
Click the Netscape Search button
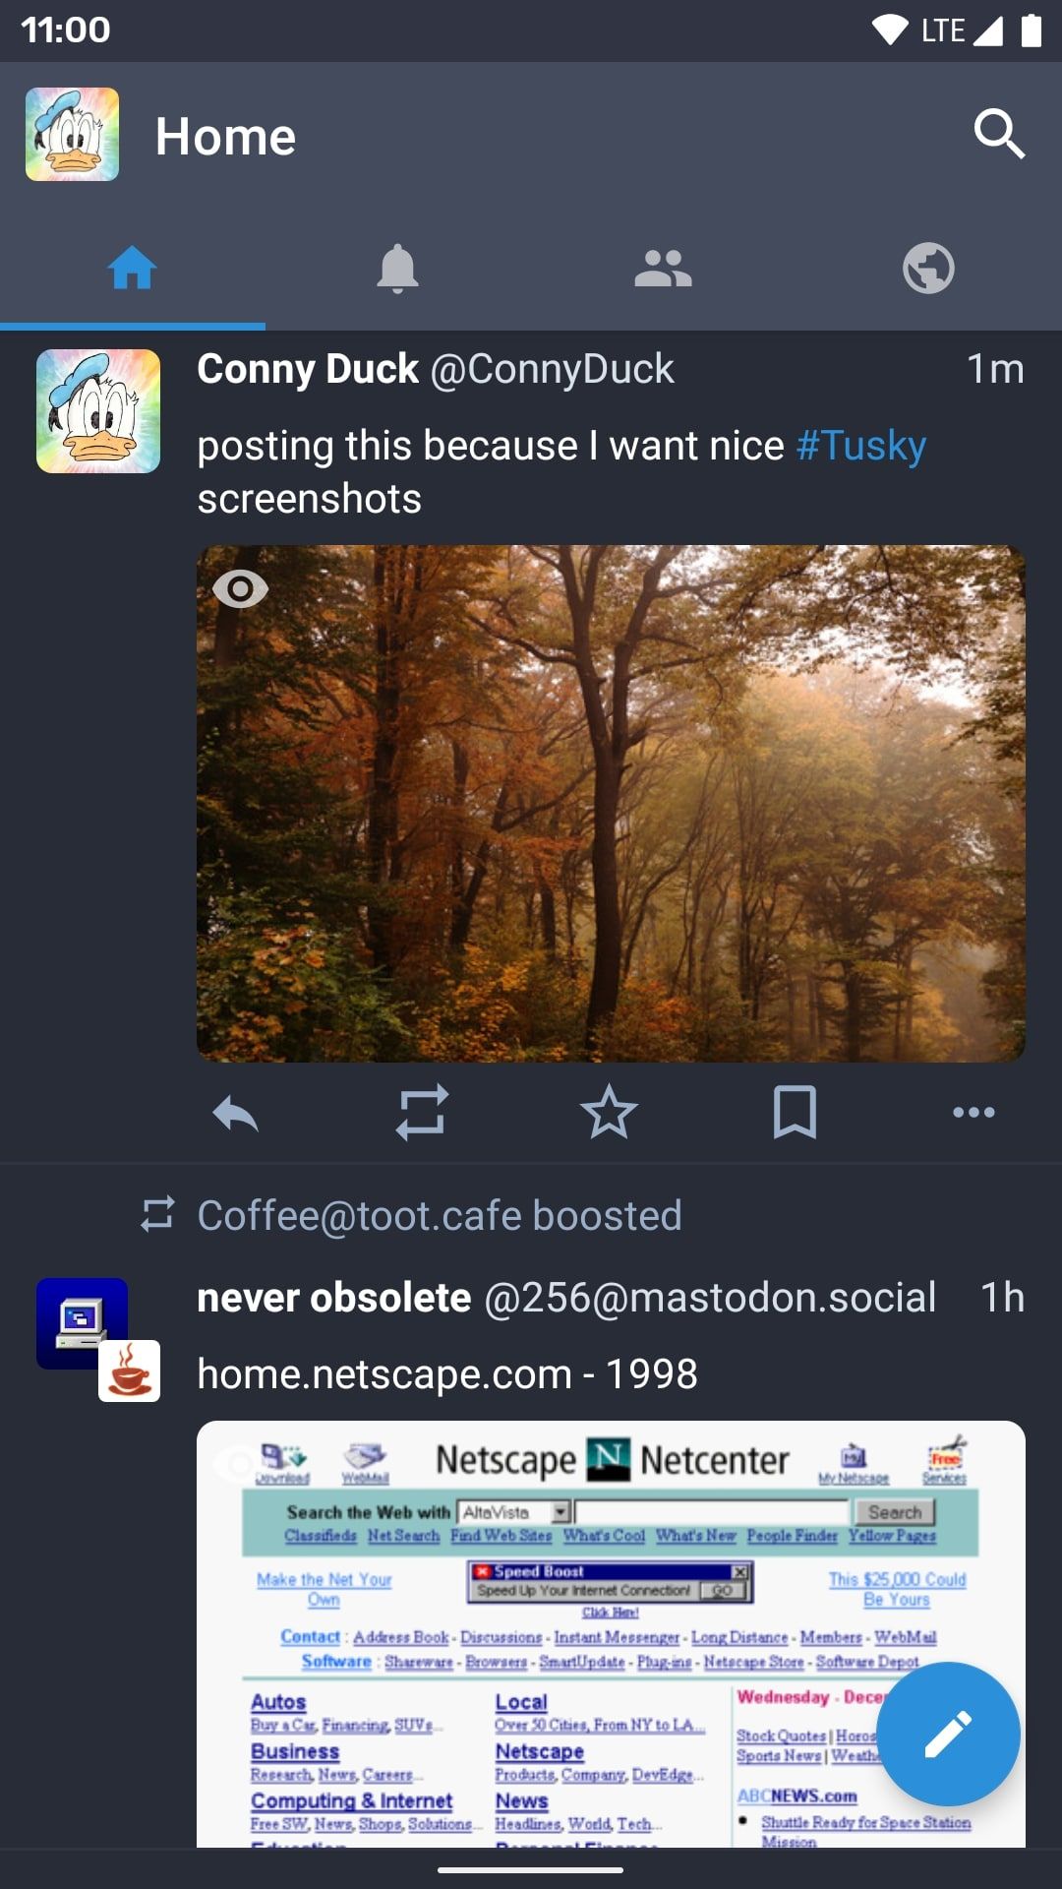point(895,1512)
